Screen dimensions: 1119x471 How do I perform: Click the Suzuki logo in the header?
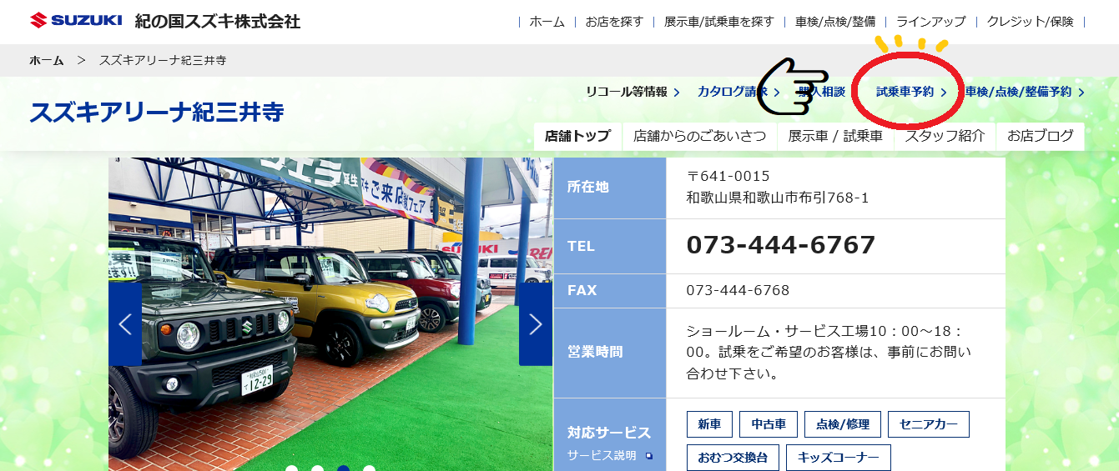click(x=75, y=20)
